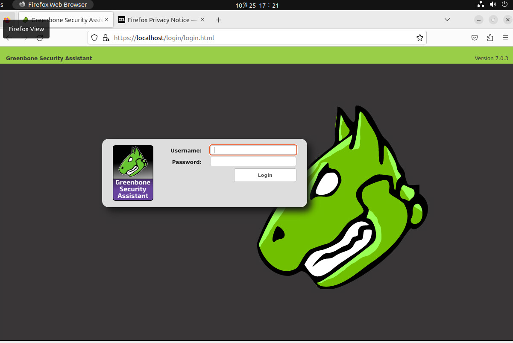Open a new tab with plus icon

(x=218, y=20)
